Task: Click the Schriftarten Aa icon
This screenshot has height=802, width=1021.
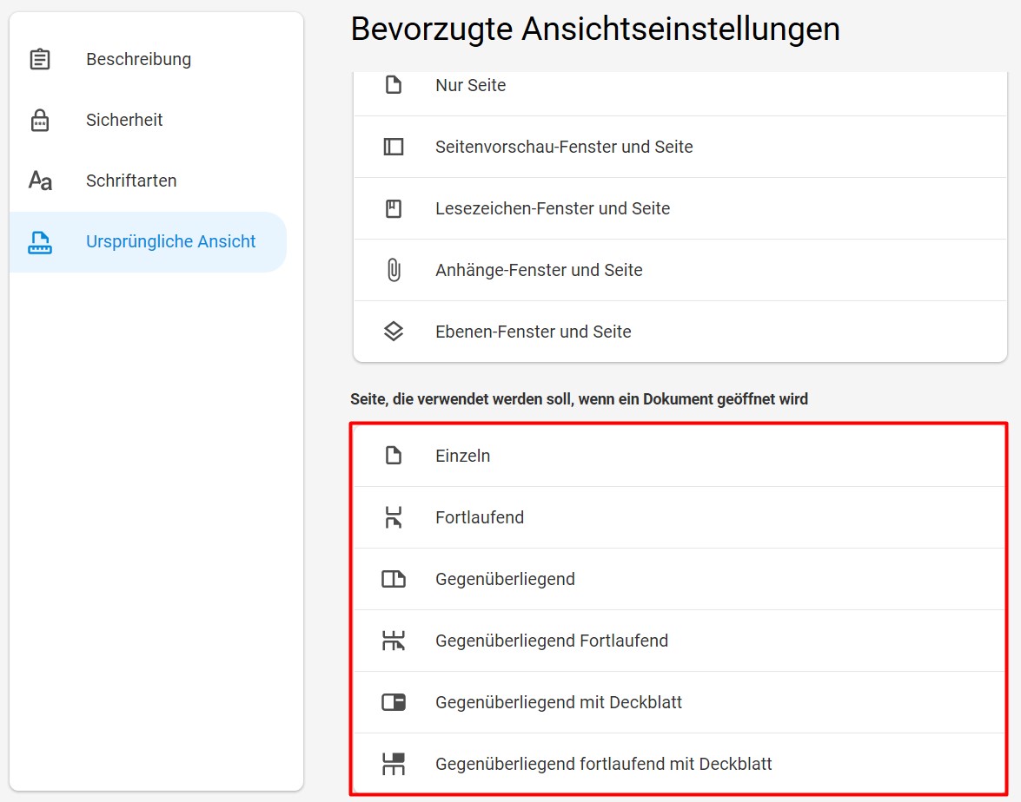Action: click(x=40, y=181)
